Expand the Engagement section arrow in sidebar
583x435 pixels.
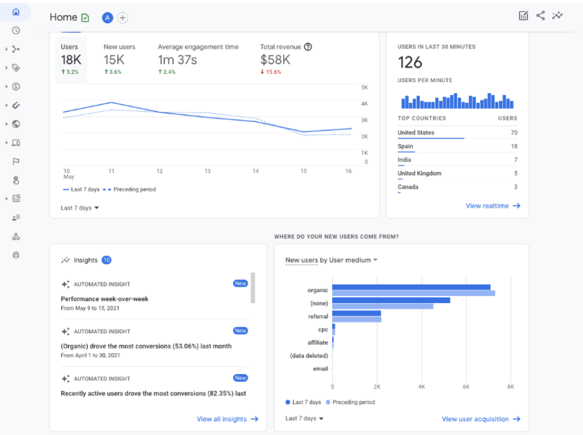click(6, 68)
